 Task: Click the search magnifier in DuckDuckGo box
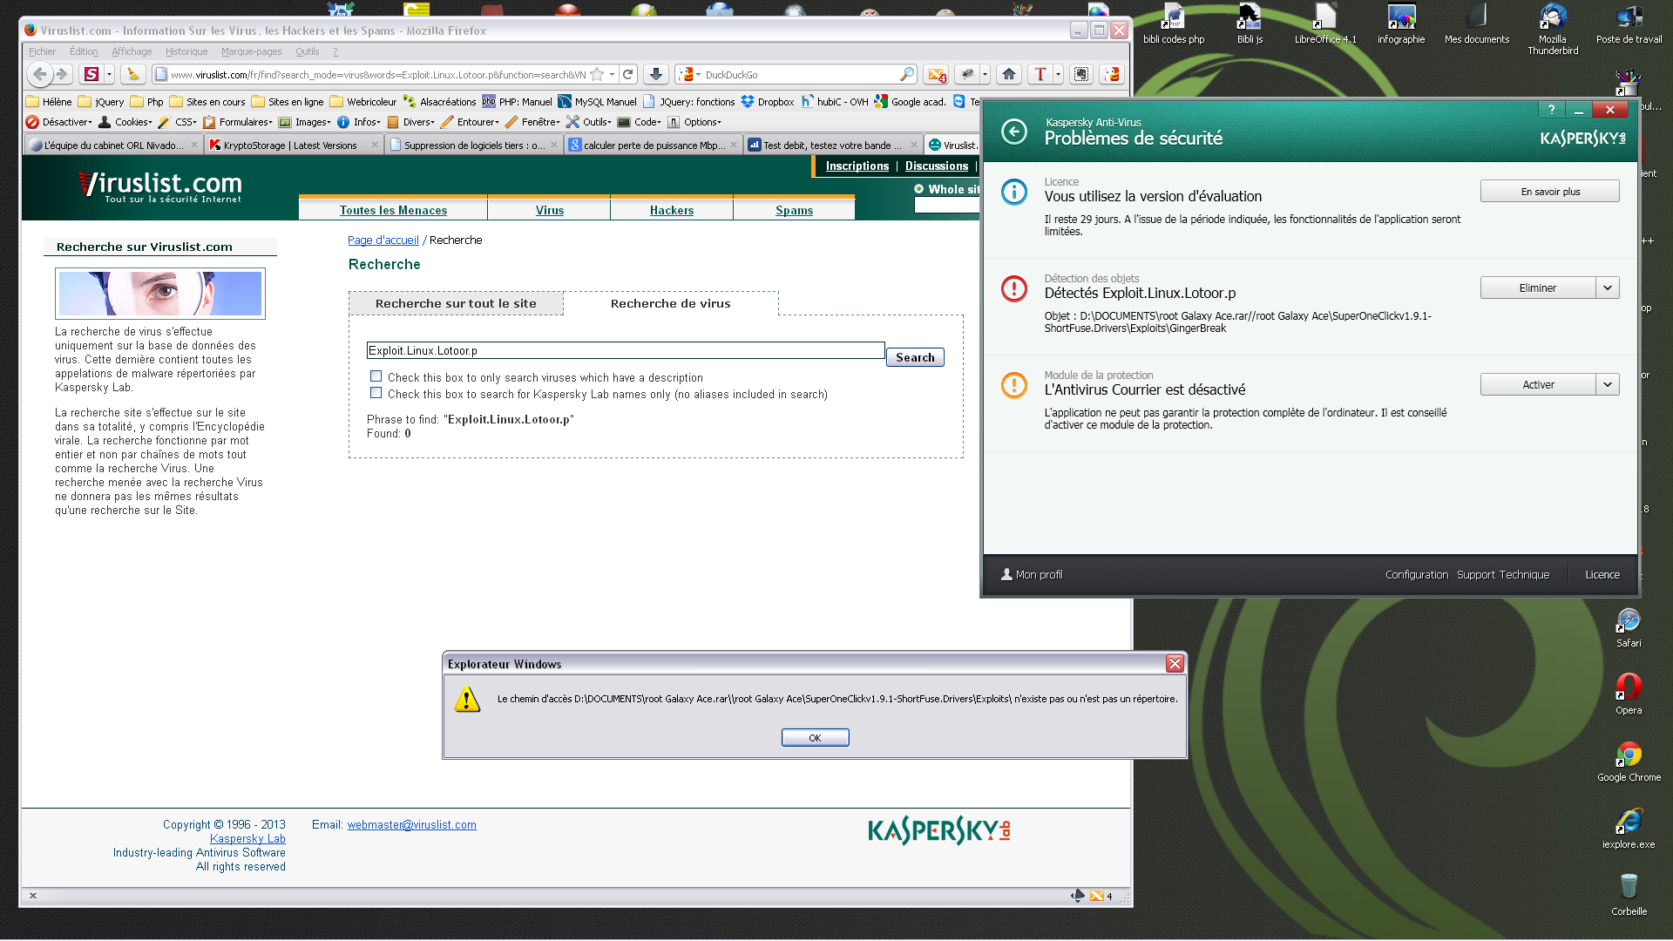(906, 74)
